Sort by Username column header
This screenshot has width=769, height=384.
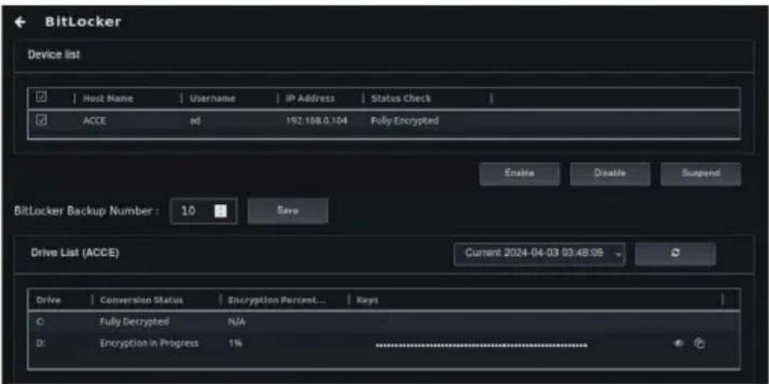click(212, 98)
